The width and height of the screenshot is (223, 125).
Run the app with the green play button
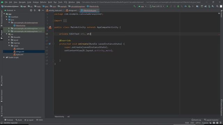167,6
